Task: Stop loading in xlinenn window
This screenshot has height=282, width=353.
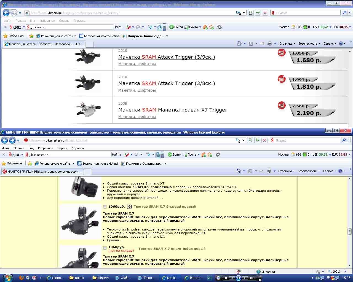Action: pyautogui.click(x=265, y=13)
